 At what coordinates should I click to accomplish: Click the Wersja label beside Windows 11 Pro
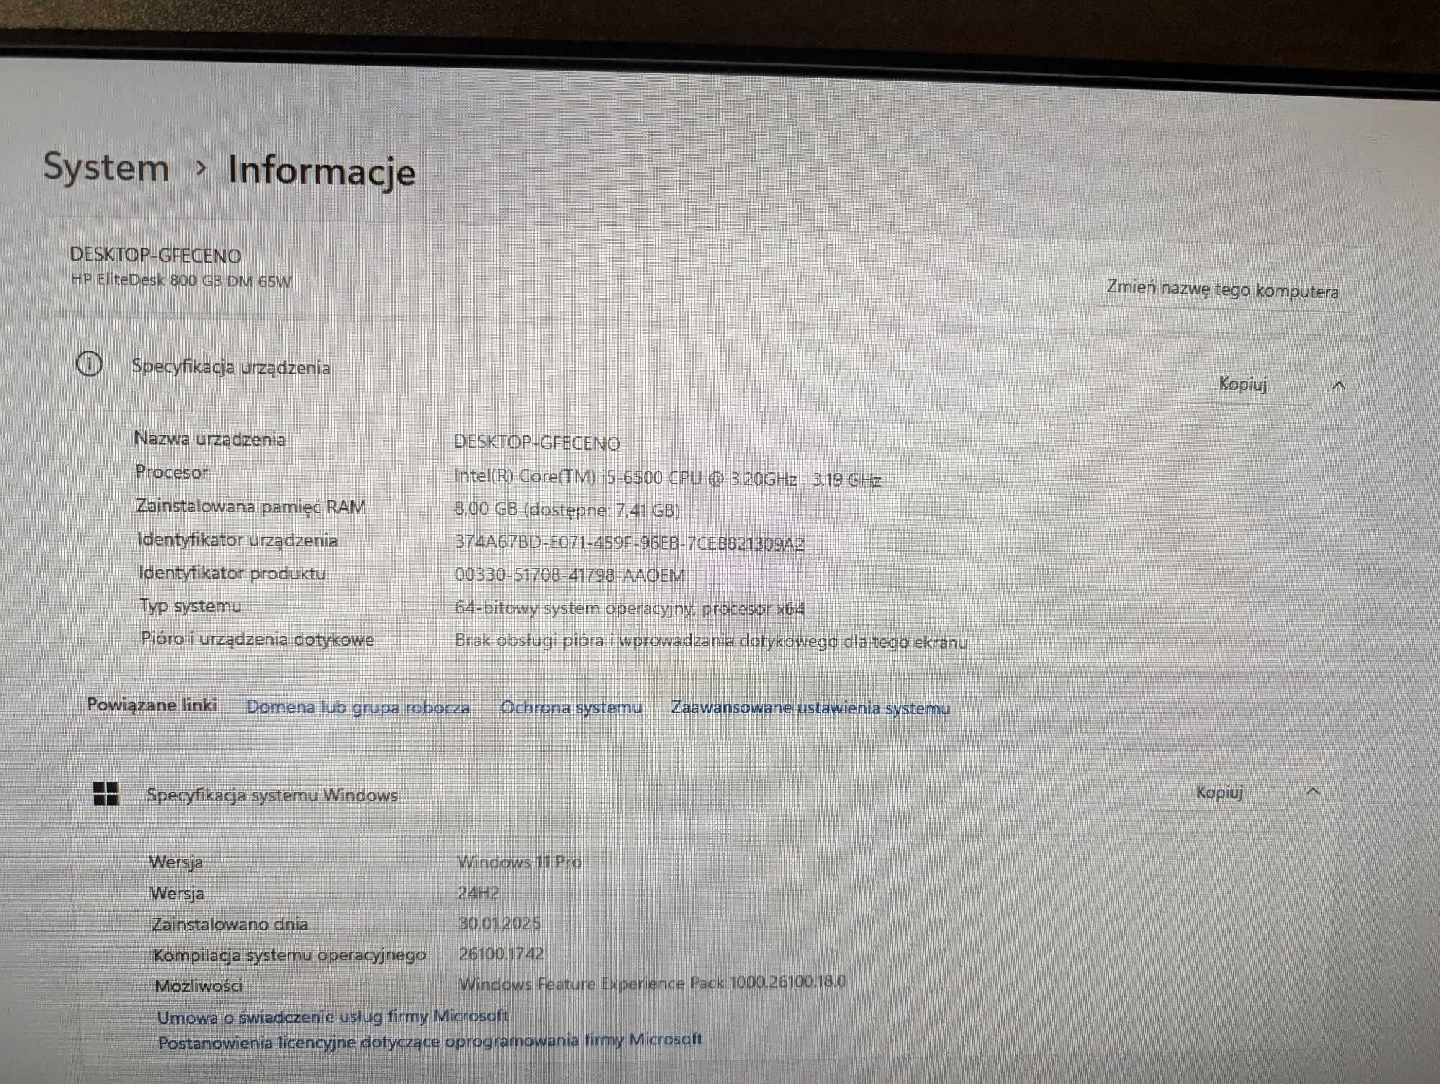pos(176,862)
